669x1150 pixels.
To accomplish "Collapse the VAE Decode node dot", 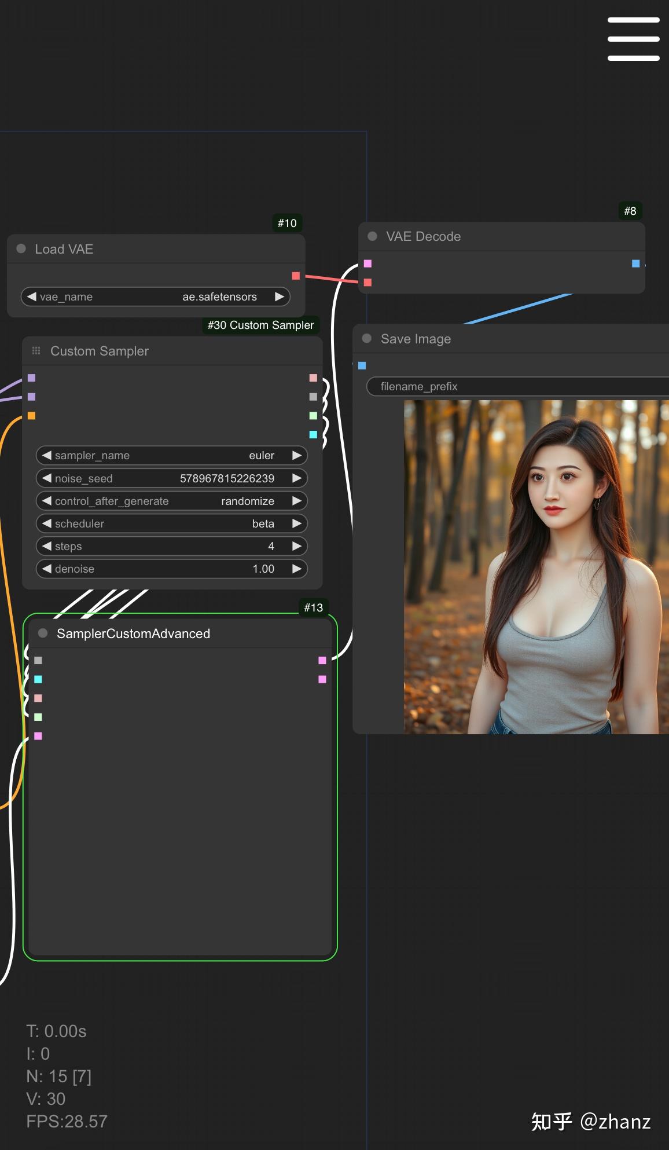I will [x=373, y=236].
